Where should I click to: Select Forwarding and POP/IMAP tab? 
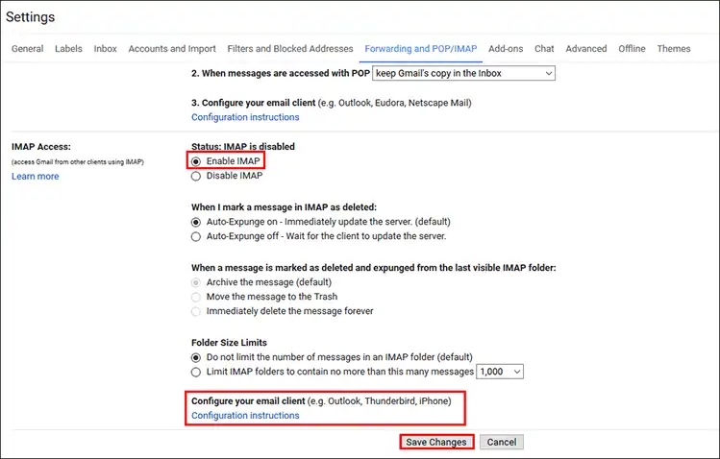pyautogui.click(x=421, y=49)
